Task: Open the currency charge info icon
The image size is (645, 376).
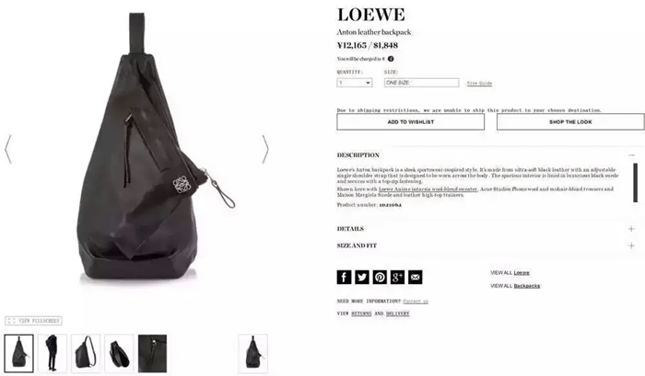Action: coord(391,59)
